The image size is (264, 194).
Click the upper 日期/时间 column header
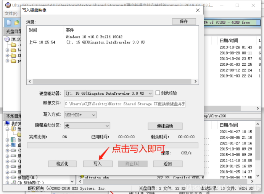tap(229, 40)
